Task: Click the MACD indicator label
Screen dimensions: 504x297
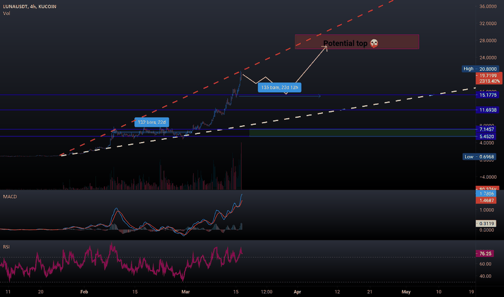Action: pos(10,197)
